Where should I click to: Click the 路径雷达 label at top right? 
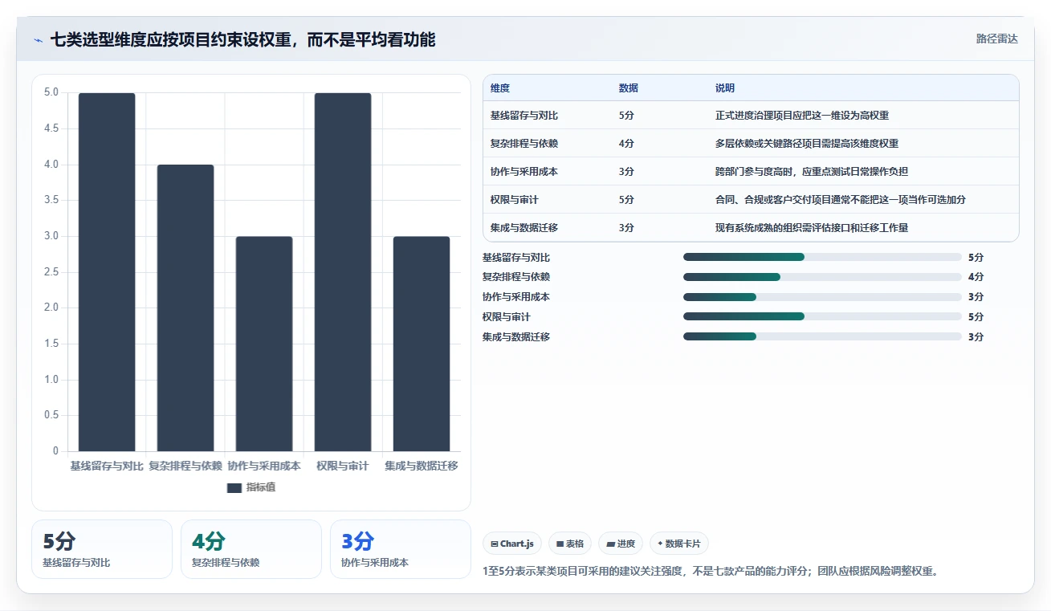(996, 39)
